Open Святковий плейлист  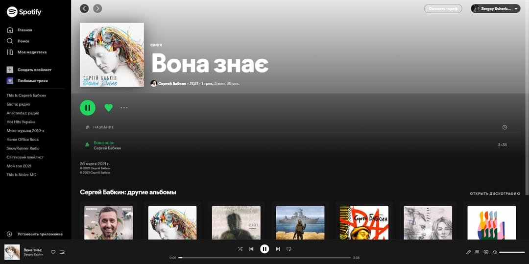click(25, 157)
